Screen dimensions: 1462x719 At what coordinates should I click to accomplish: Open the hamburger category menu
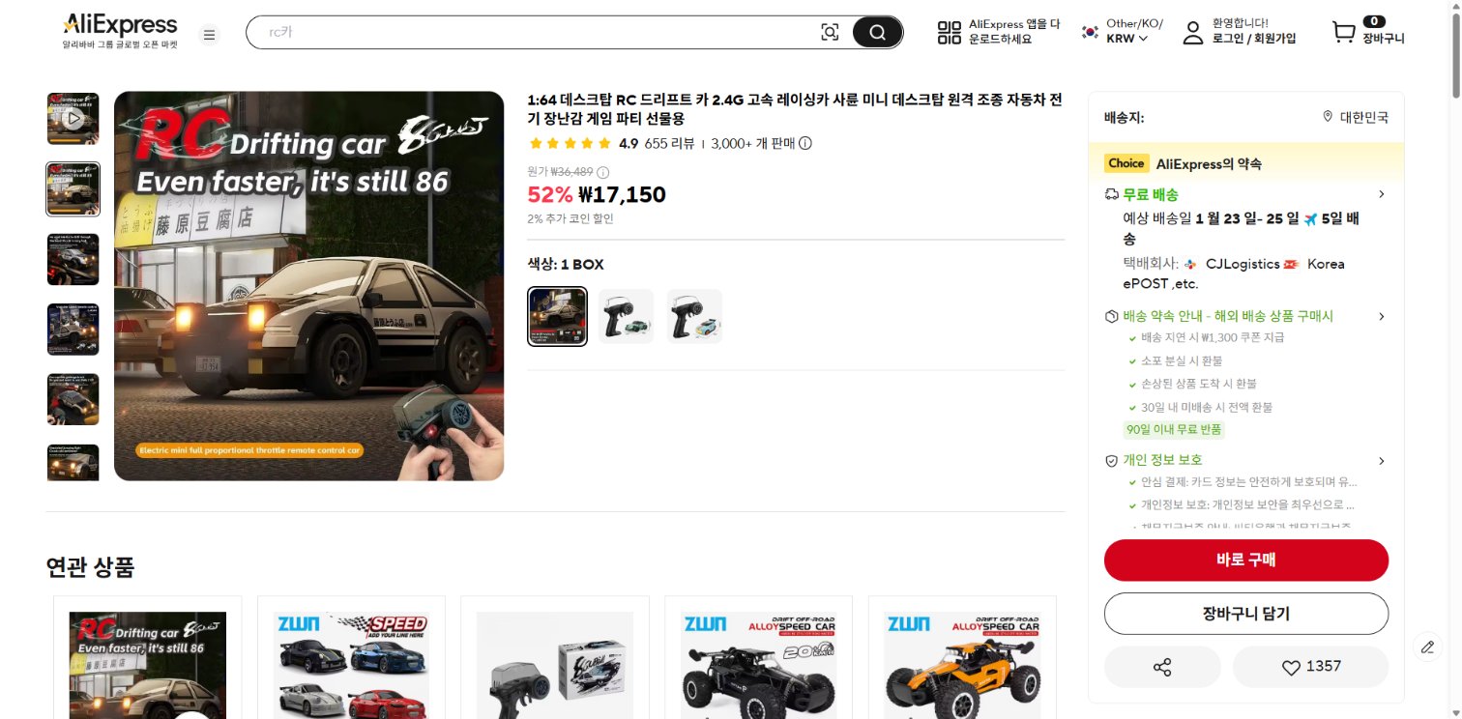coord(209,35)
